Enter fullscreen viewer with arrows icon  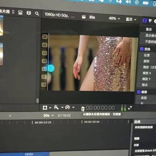(x=130, y=108)
